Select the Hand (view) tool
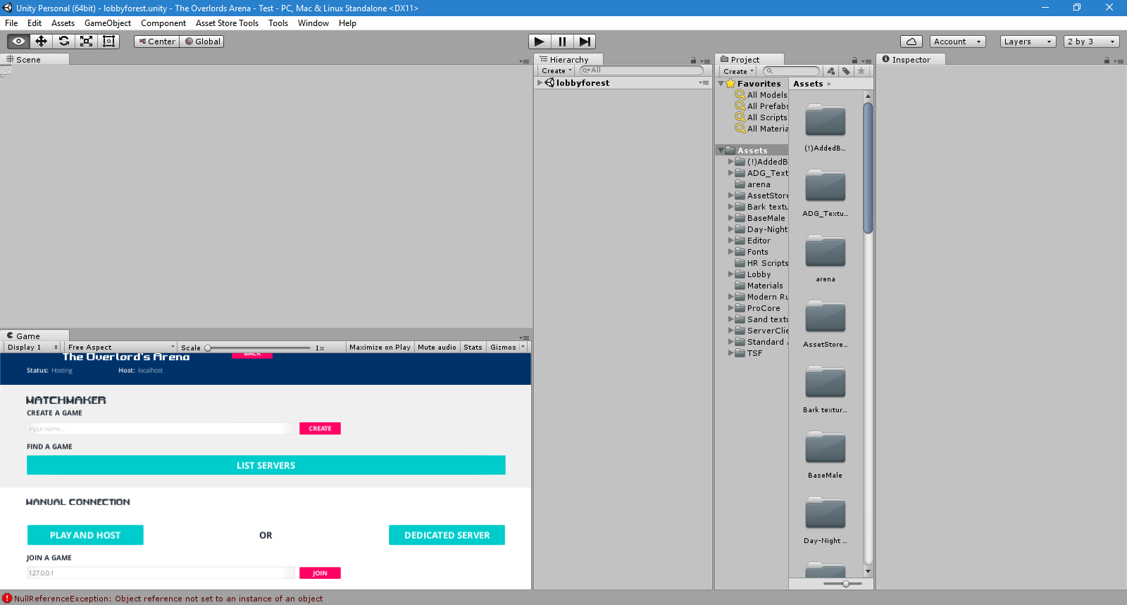1127x605 pixels. (x=19, y=42)
